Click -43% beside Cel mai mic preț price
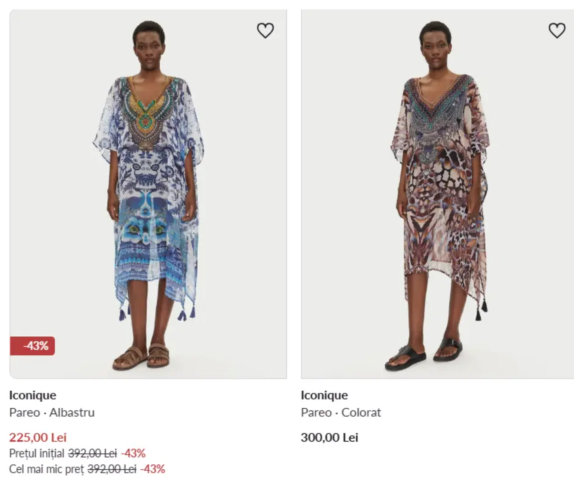 pyautogui.click(x=153, y=469)
